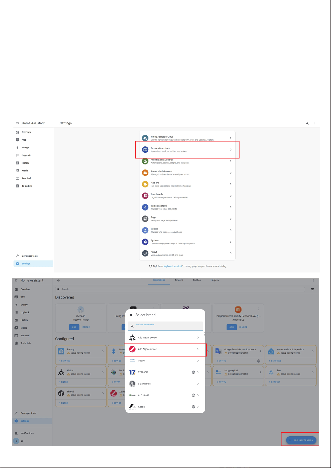Click brand name search field
The width and height of the screenshot is (331, 468).
point(165,326)
